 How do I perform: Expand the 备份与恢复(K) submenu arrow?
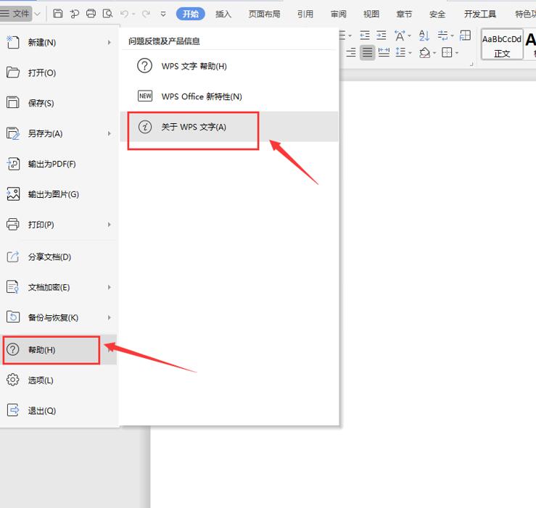click(110, 317)
